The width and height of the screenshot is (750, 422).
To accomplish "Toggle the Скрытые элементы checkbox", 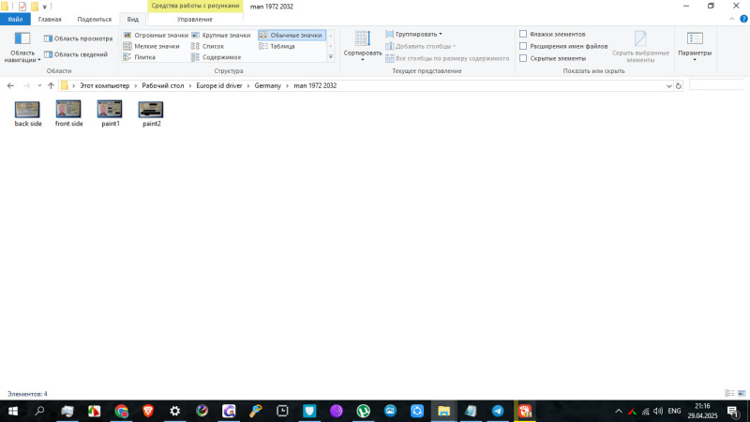I will pos(523,58).
